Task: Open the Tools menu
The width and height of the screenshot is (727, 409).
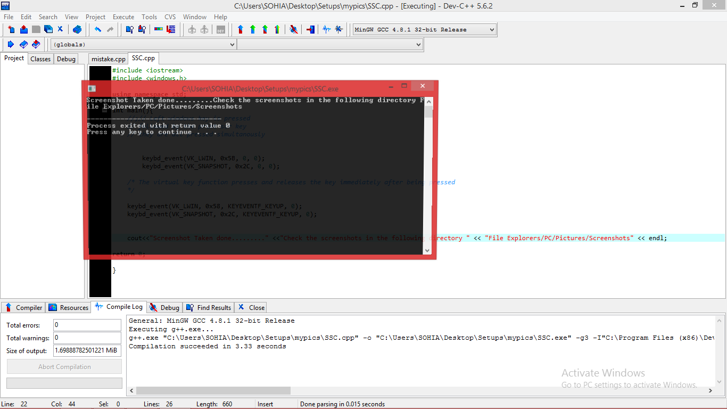Action: 150,17
